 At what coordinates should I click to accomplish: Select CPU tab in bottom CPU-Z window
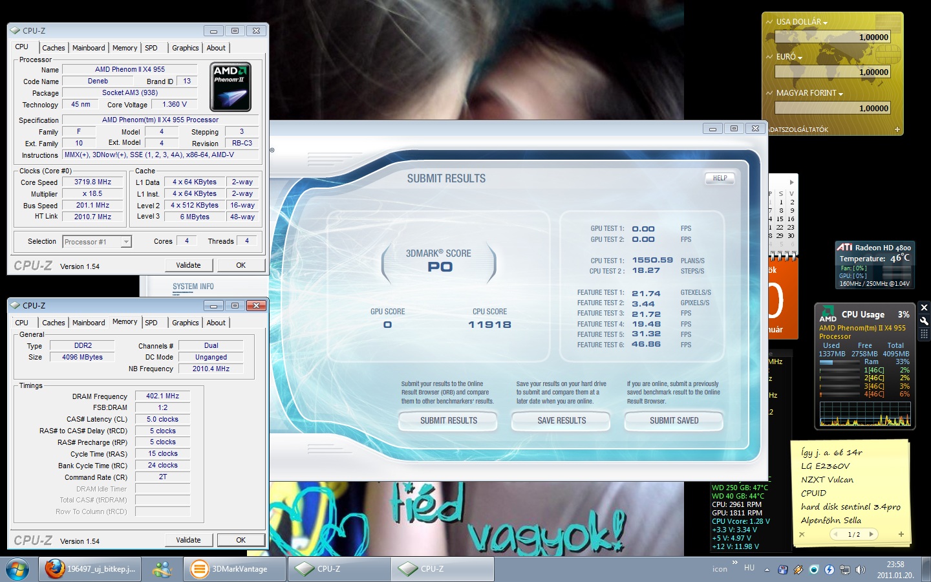pyautogui.click(x=22, y=323)
